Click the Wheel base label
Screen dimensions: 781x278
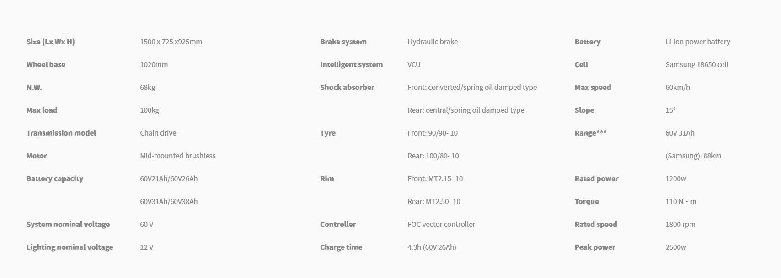tap(46, 64)
